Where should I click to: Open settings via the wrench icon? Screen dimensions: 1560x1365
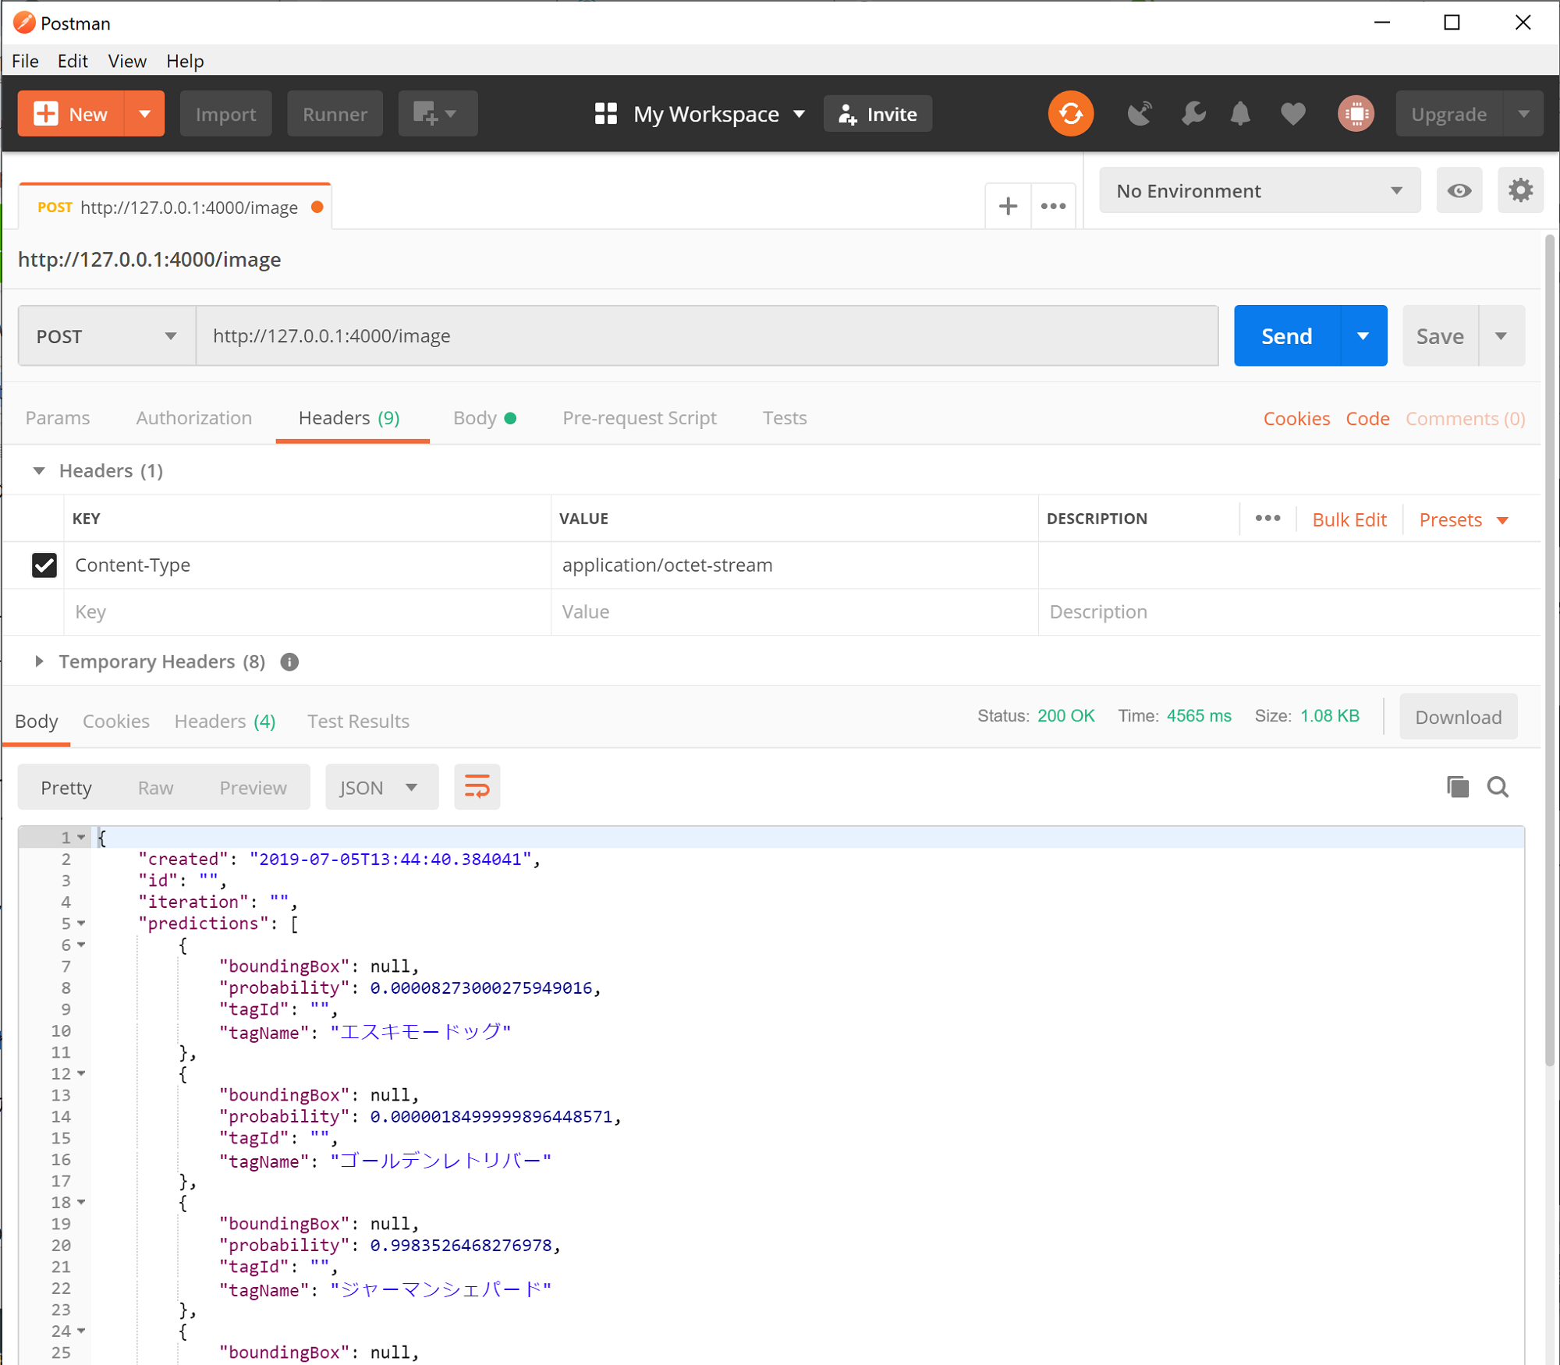(1193, 114)
